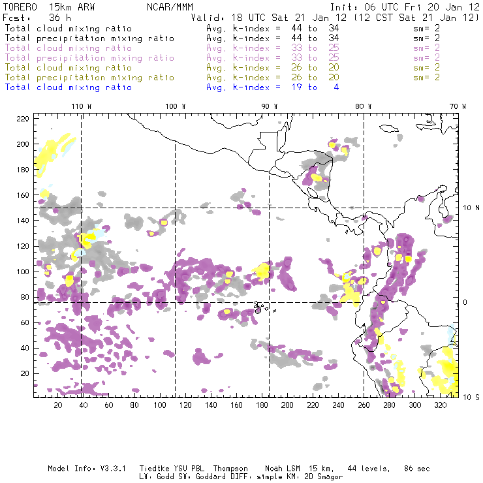Click the blue "Avg. k-index = 19 to 4" text
Viewport: 483px width, 483px height.
point(273,87)
